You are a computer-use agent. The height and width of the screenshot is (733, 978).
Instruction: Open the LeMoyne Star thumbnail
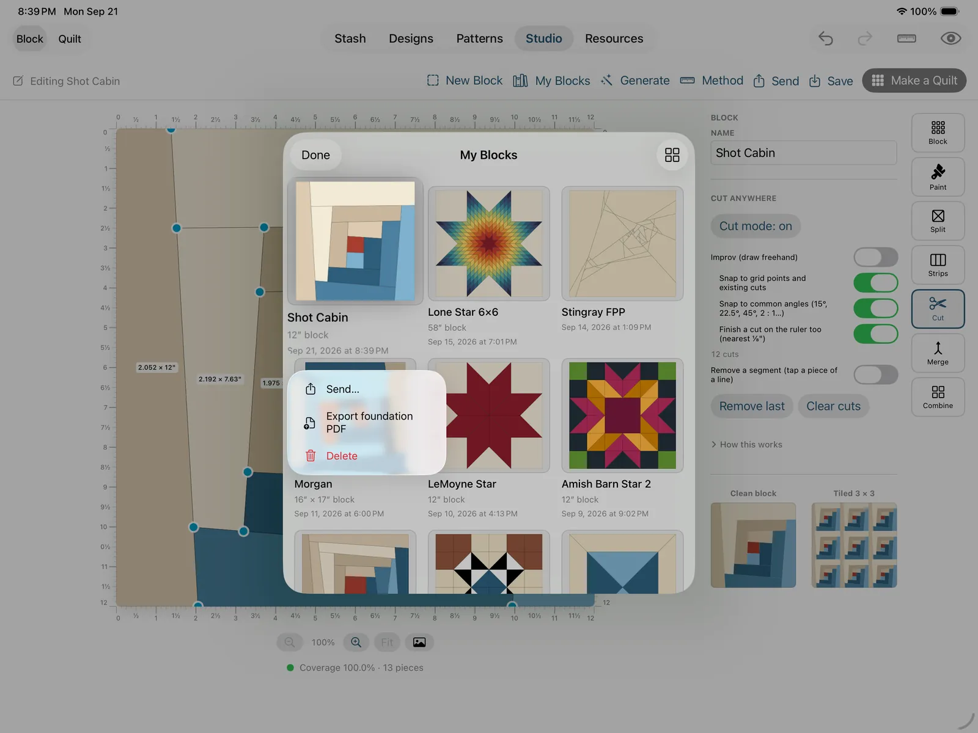(488, 415)
